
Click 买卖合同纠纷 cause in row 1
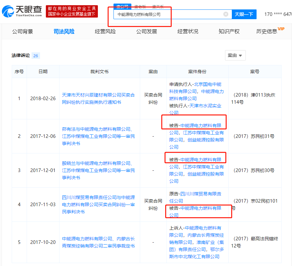pos(153,99)
